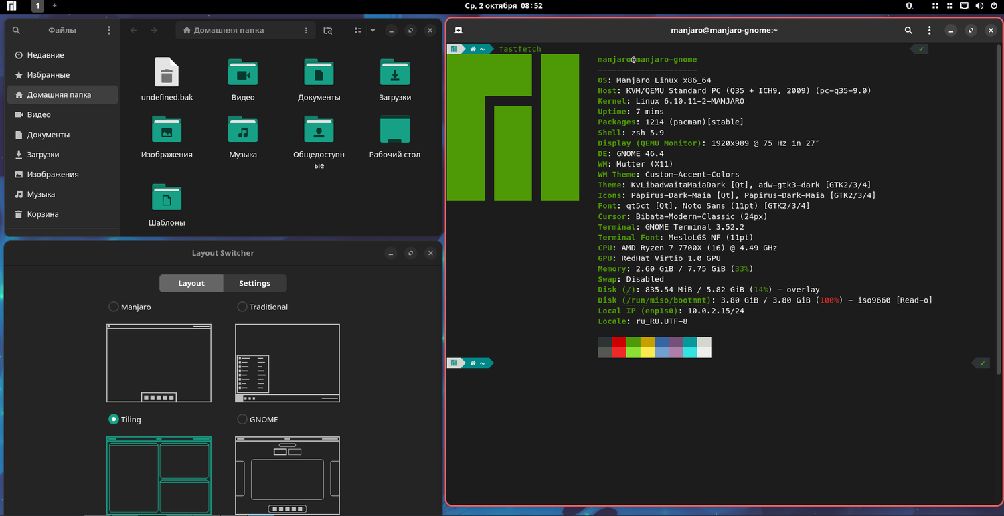Click the search icon in Files

click(x=16, y=30)
